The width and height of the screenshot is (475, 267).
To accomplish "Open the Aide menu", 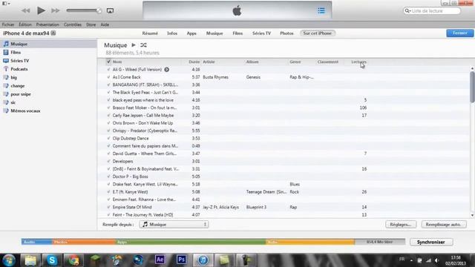I will 105,24.
